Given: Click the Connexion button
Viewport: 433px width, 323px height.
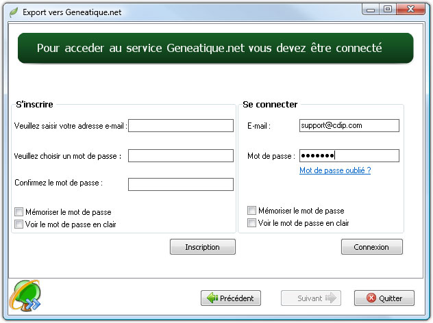Looking at the screenshot, I should 372,247.
